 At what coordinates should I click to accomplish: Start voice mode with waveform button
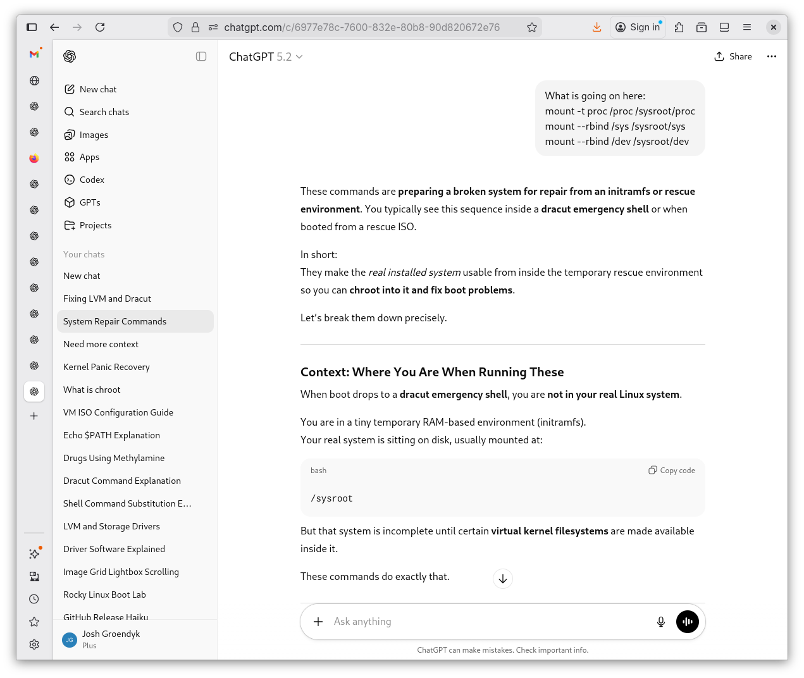coord(687,622)
